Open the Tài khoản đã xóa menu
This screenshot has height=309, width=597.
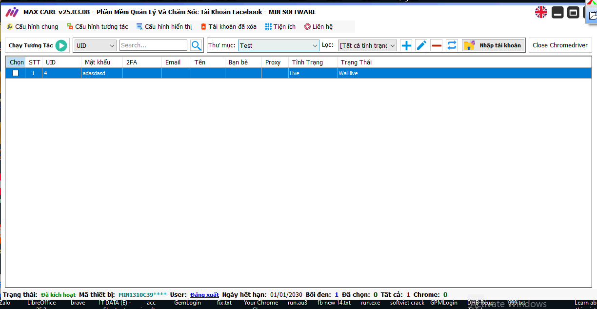pyautogui.click(x=228, y=27)
